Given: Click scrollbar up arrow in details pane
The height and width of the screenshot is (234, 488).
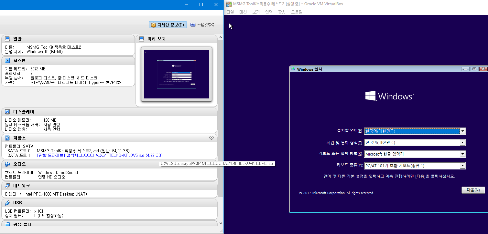Looking at the screenshot, I should (x=221, y=37).
